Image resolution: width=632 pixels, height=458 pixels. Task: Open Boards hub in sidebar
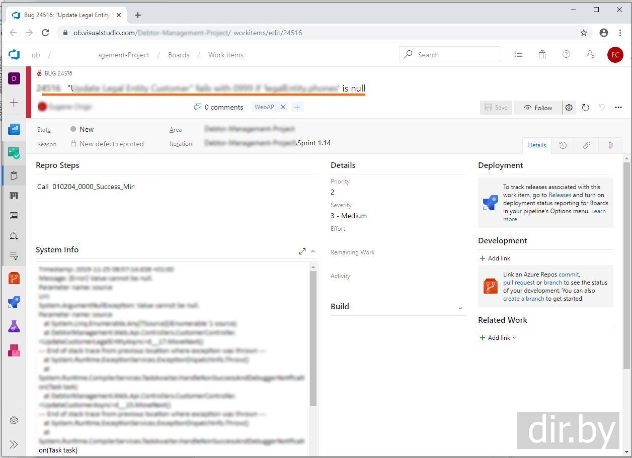click(x=14, y=153)
